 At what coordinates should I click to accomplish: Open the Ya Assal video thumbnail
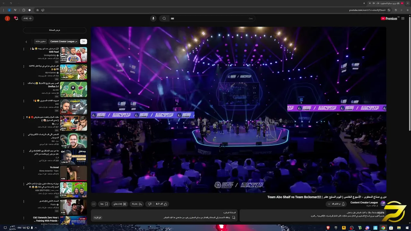pos(74,174)
